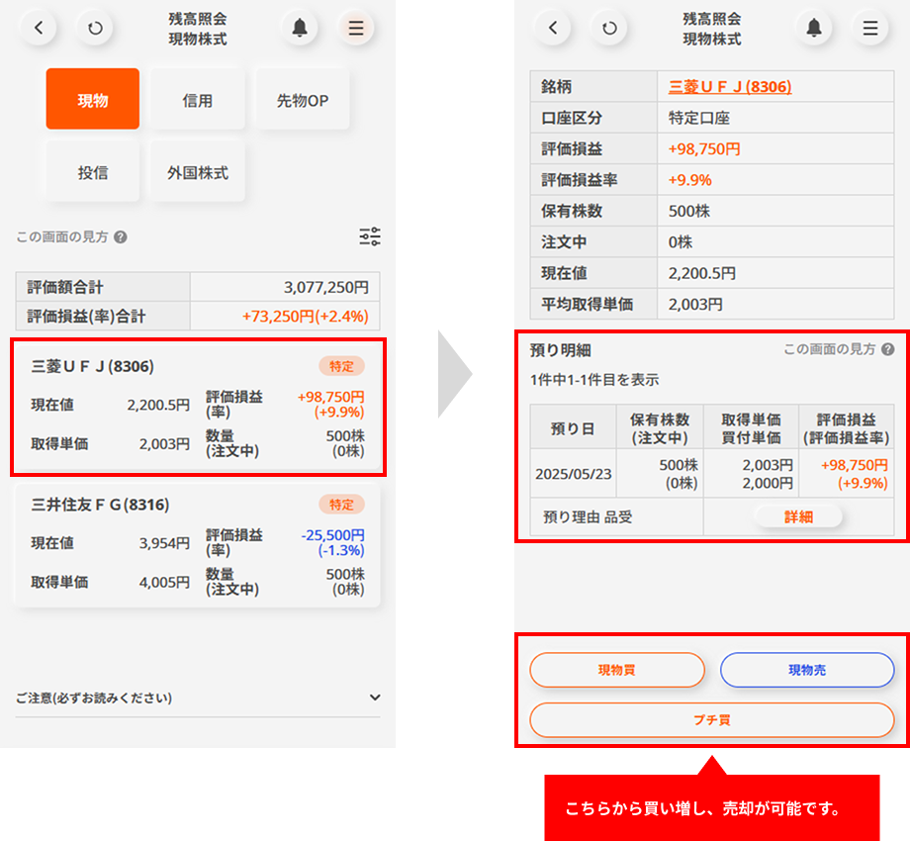Switch to the 信用 tab
Screen dimensions: 910x841
pos(198,100)
